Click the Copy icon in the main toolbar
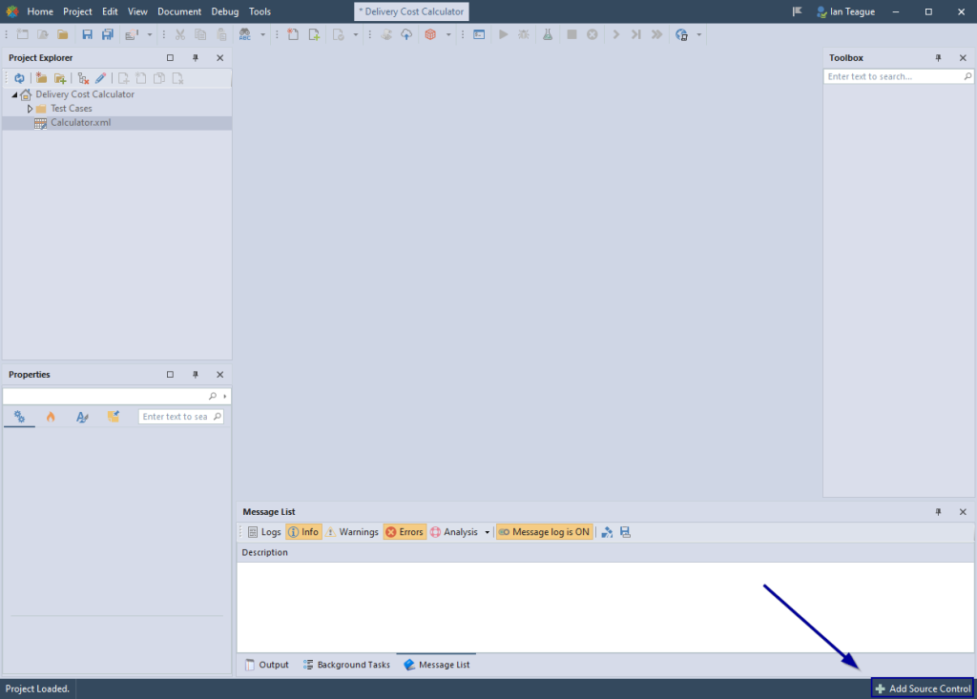The image size is (977, 699). pos(200,35)
